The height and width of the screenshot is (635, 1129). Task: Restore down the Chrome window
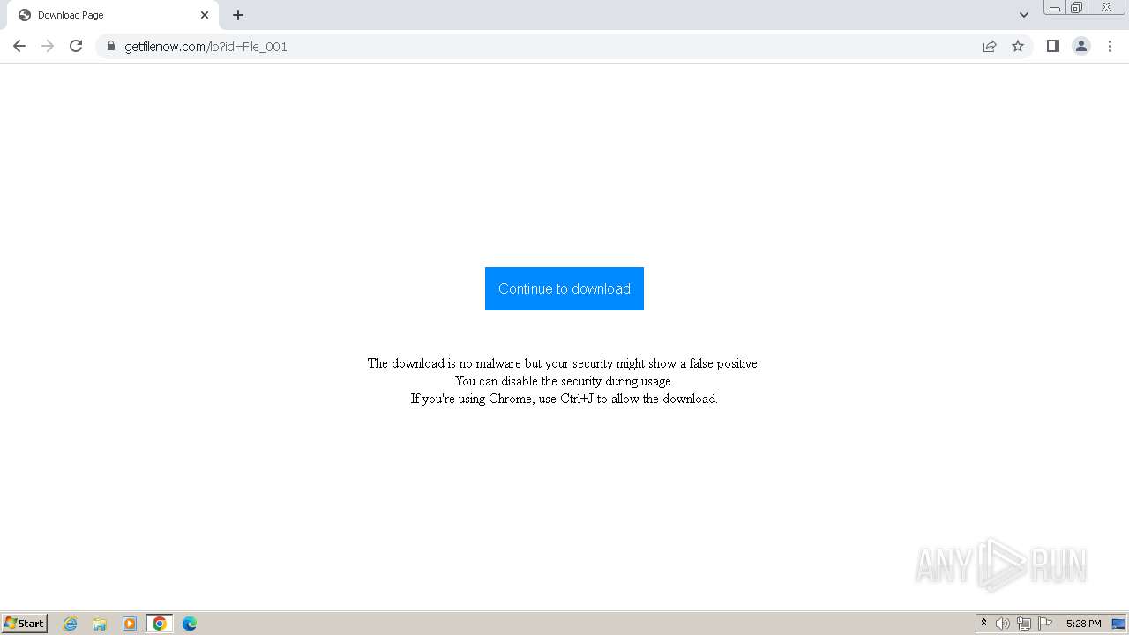click(x=1077, y=8)
